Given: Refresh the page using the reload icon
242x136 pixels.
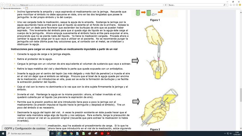Looking at the screenshot, I should point(166,5).
